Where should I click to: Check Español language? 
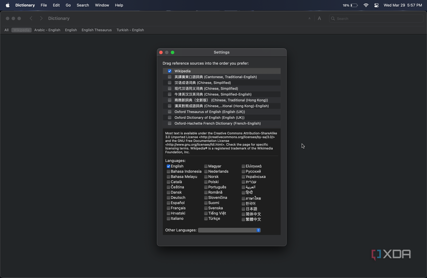[x=168, y=203]
